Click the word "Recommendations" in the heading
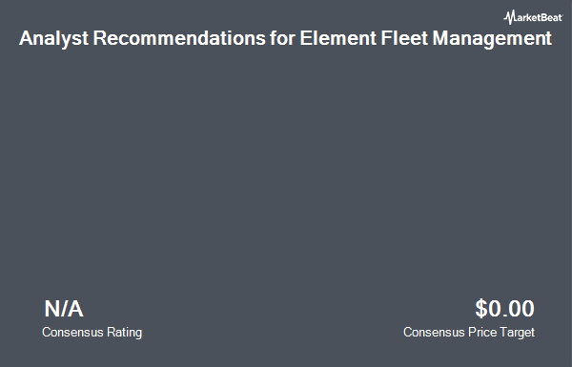The width and height of the screenshot is (572, 367). pos(179,37)
